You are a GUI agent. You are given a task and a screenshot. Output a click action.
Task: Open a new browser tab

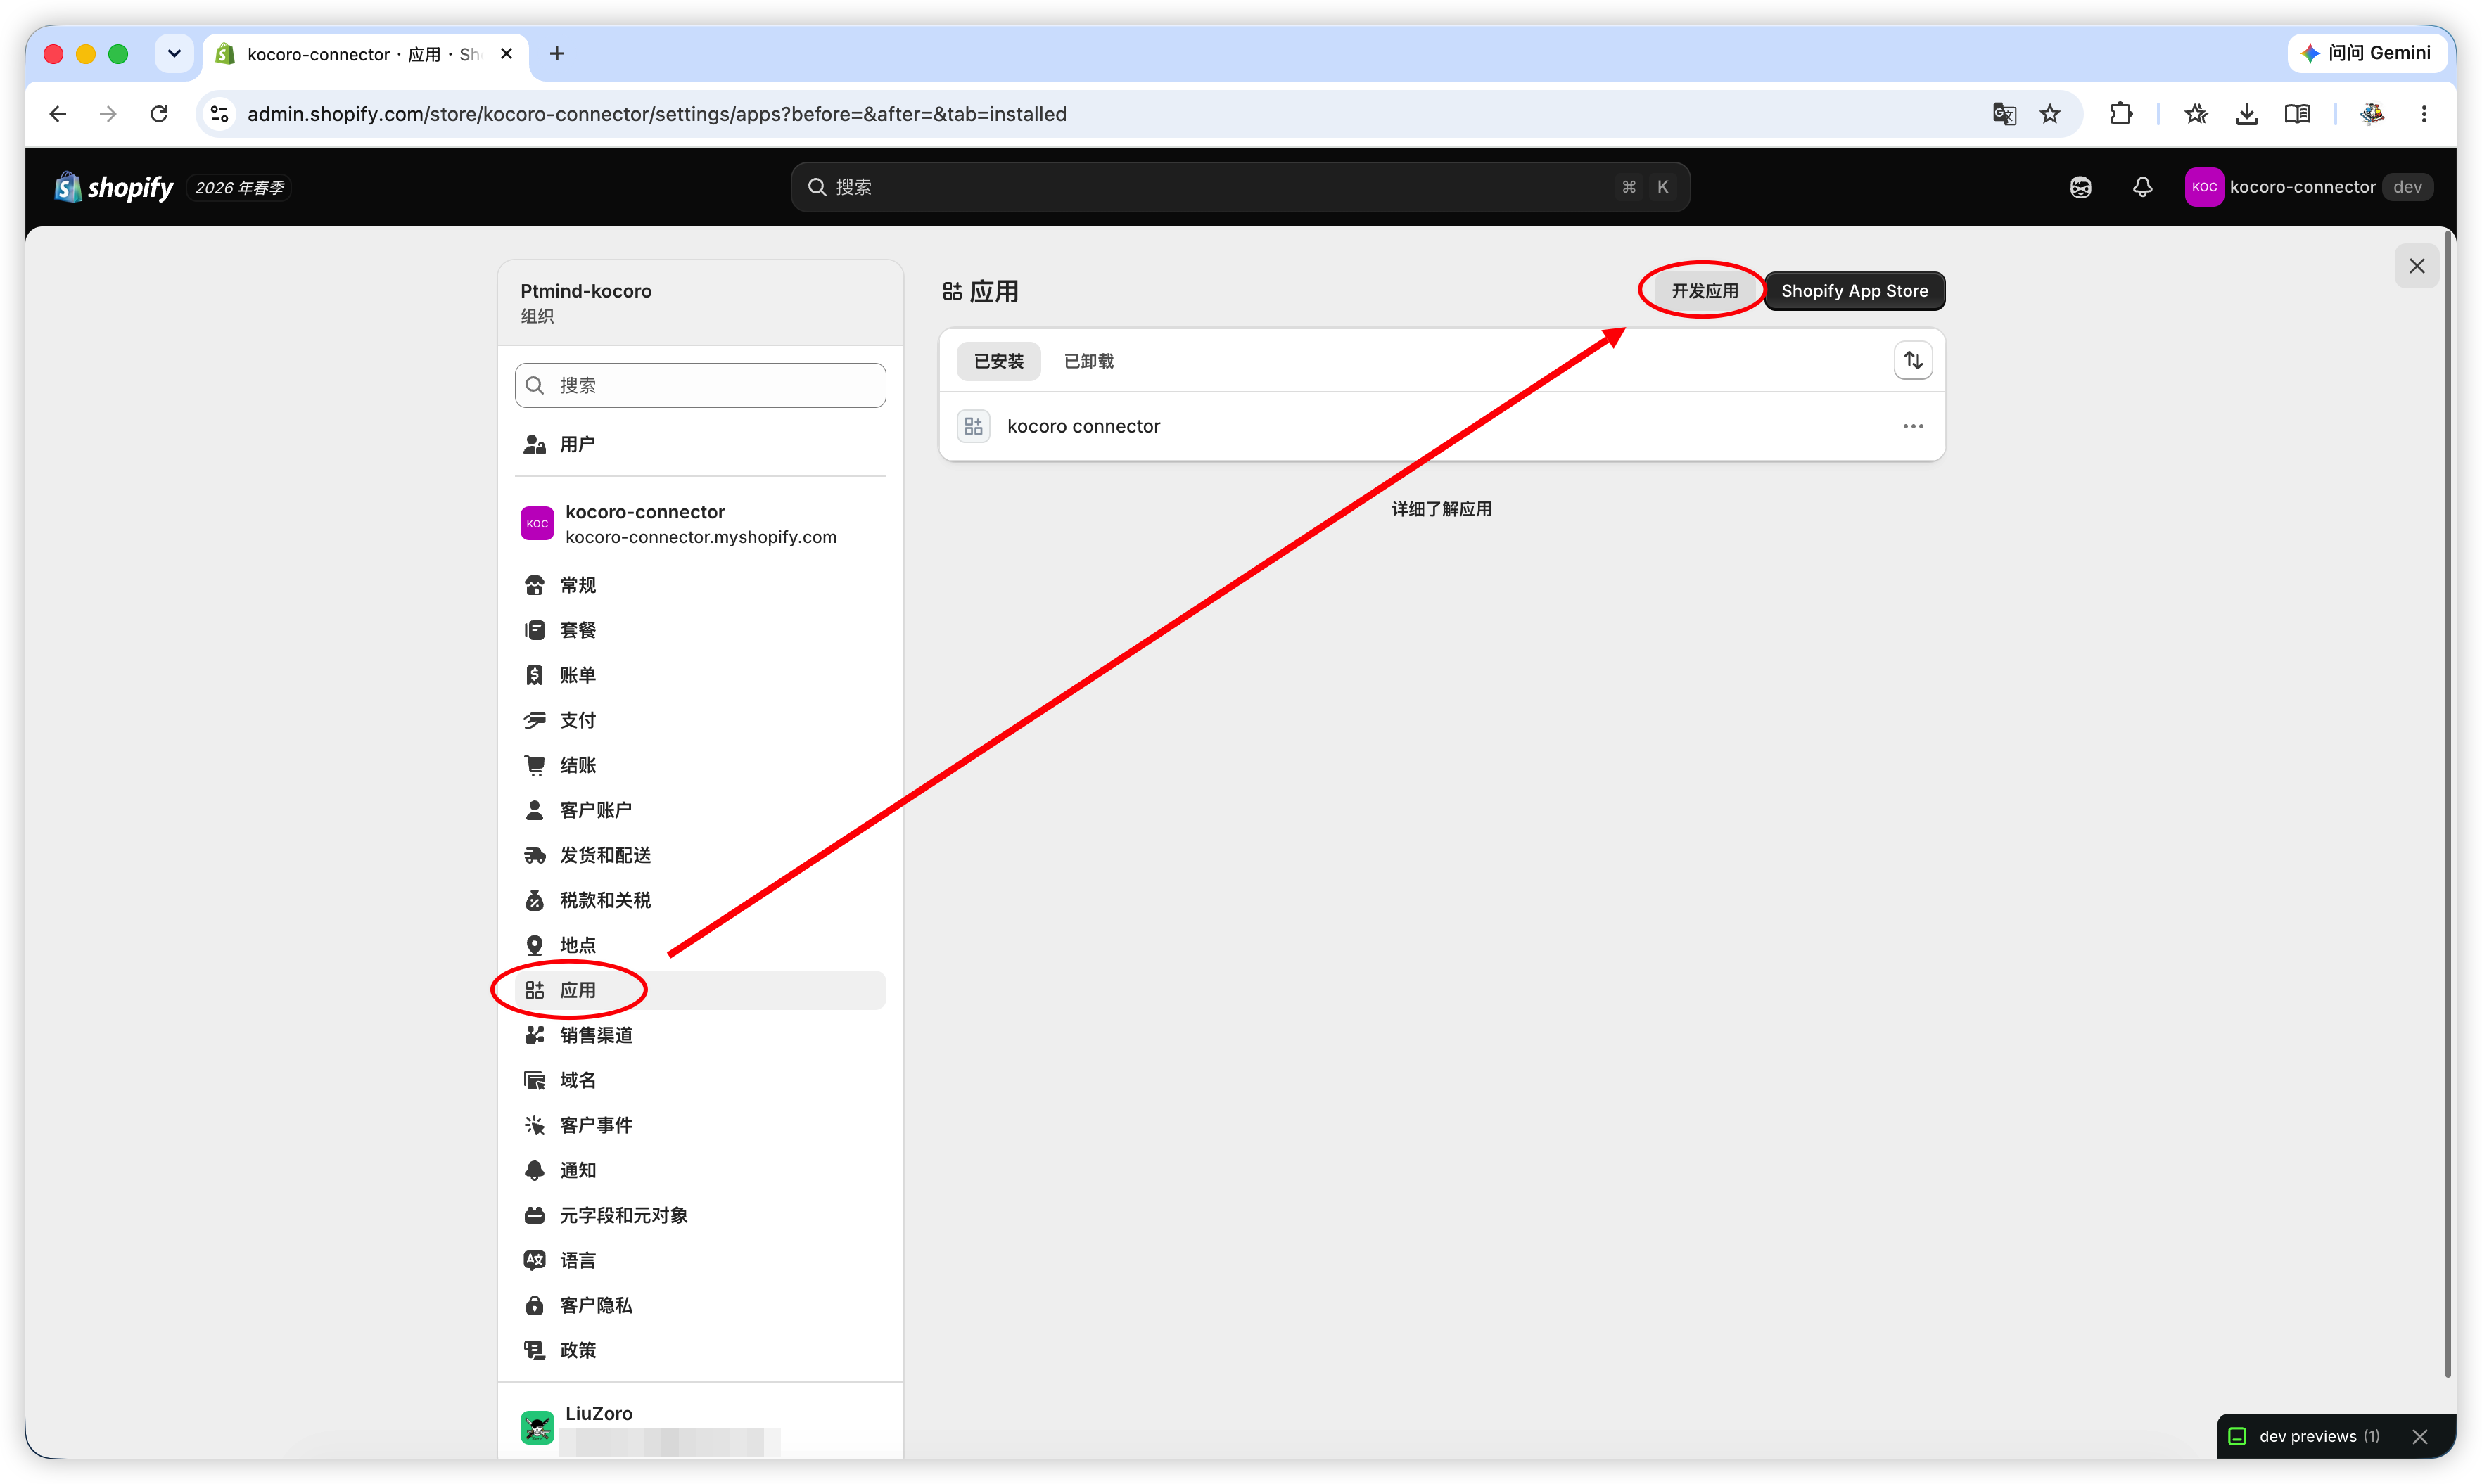tap(557, 53)
